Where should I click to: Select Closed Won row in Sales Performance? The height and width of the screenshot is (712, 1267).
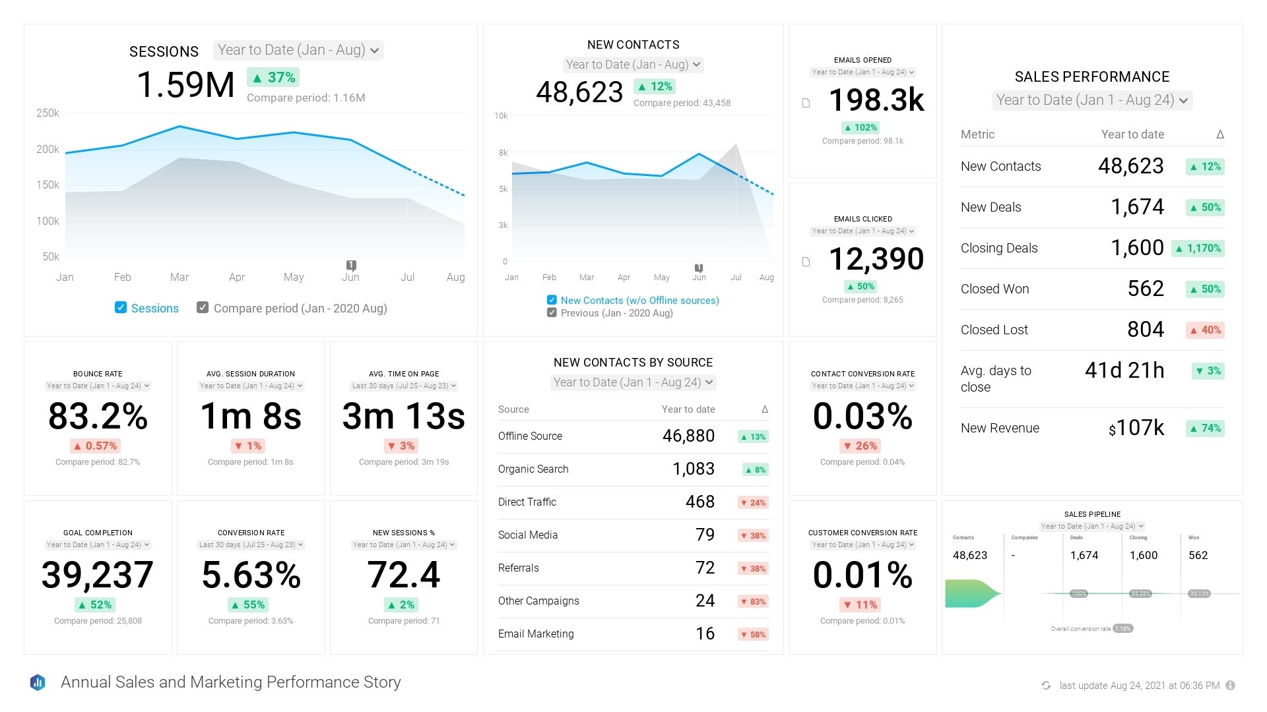(x=1091, y=289)
